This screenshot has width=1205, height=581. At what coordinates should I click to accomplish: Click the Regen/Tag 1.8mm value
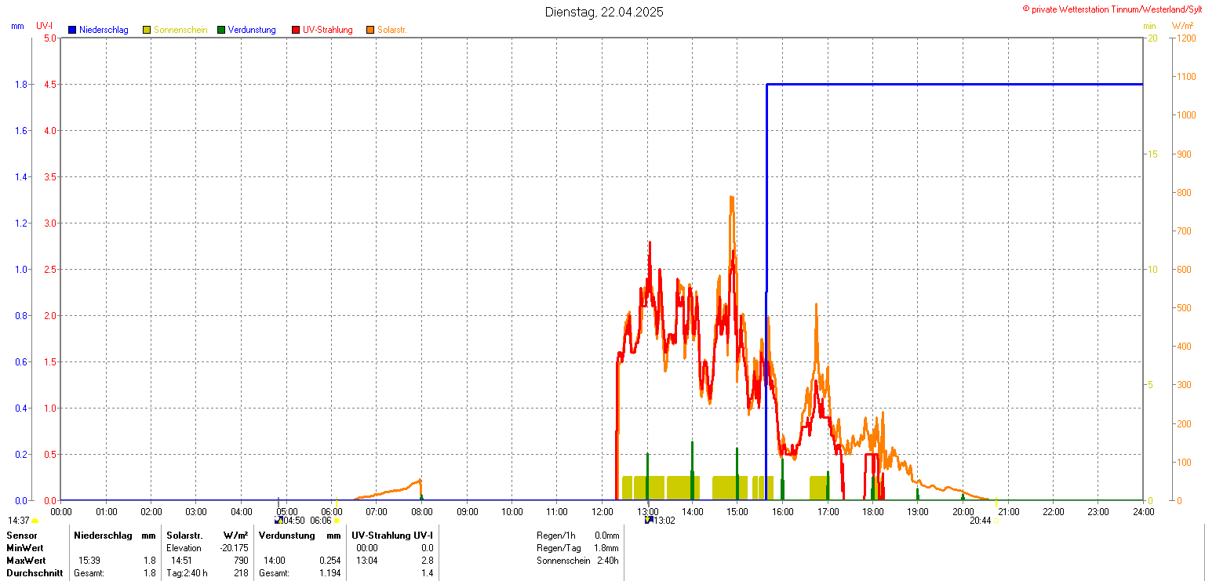(x=606, y=548)
